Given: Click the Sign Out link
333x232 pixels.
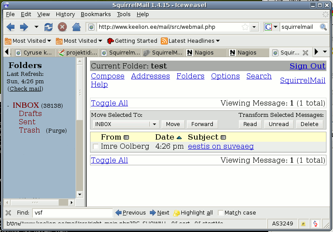Looking at the screenshot, I should [x=307, y=66].
